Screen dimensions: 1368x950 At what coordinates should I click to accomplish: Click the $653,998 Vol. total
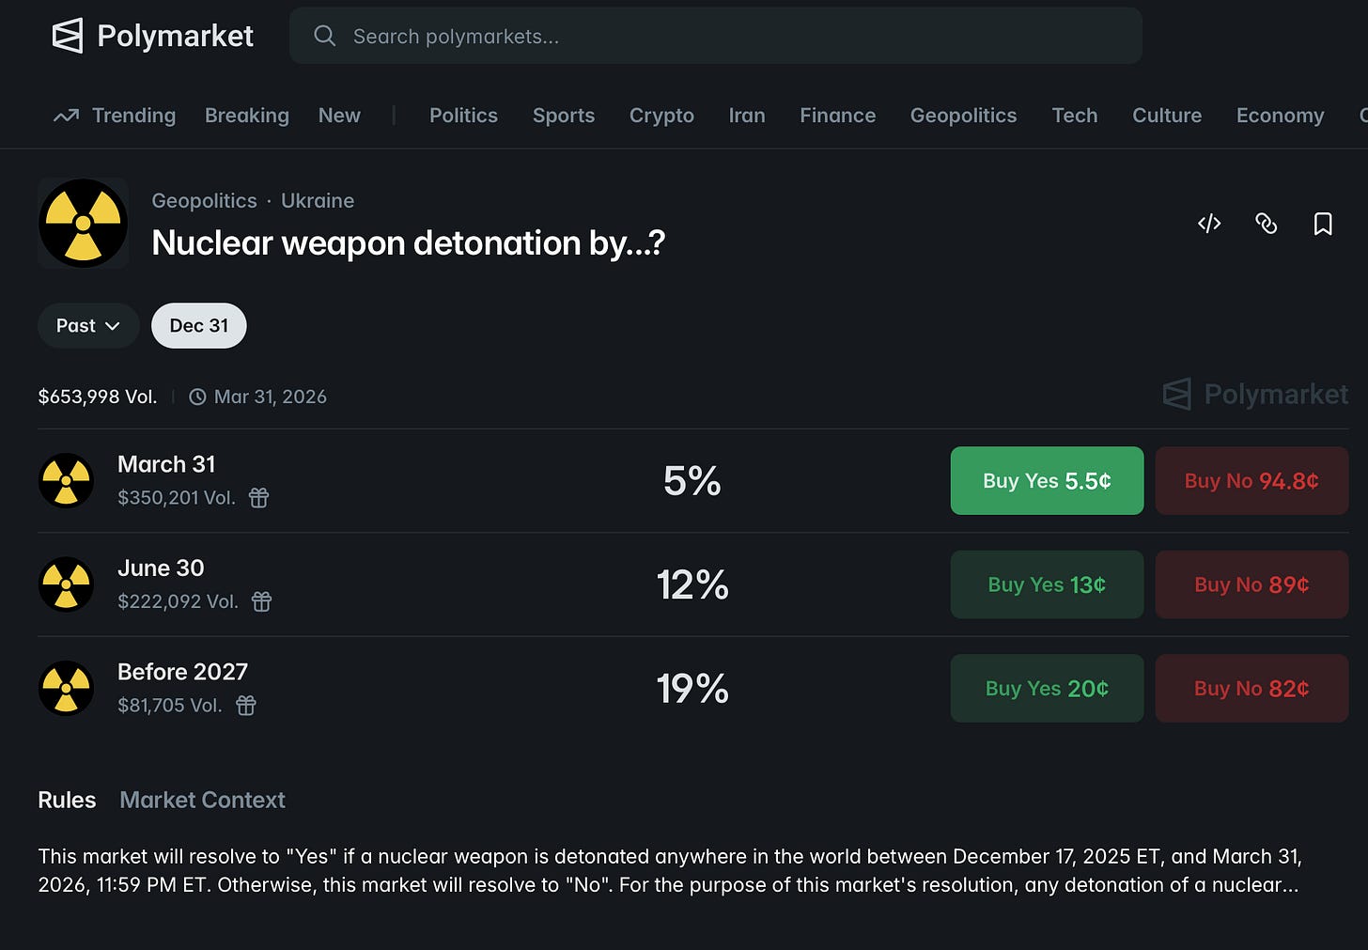click(98, 397)
